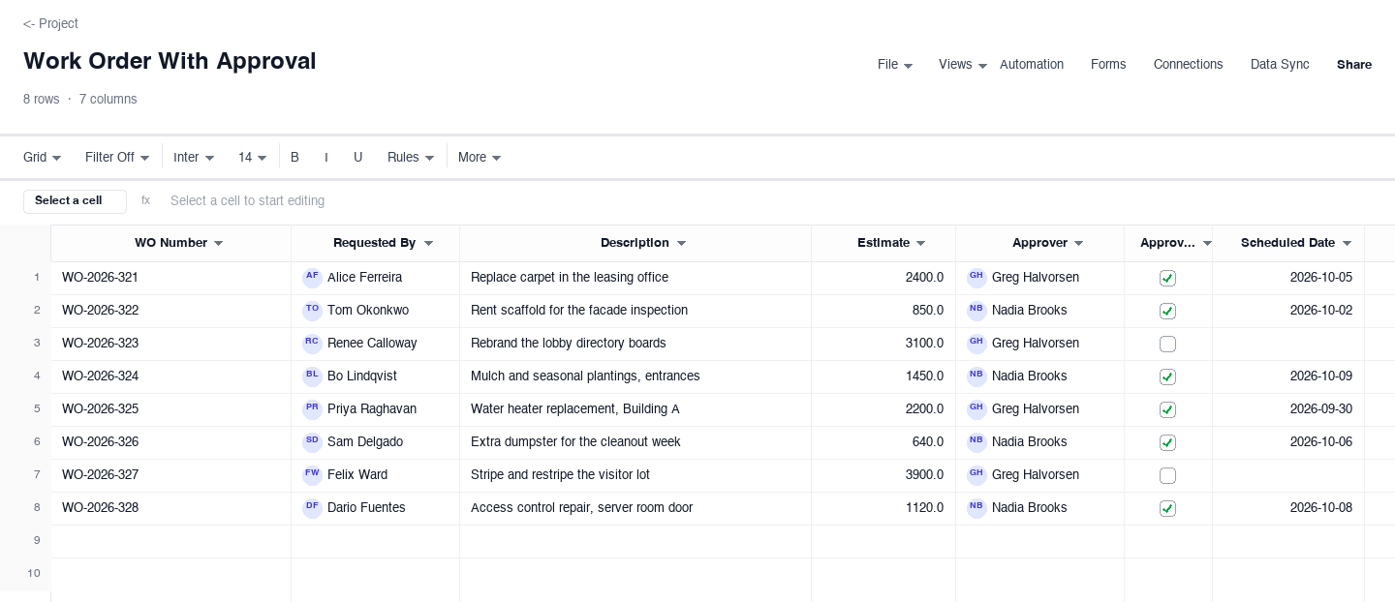Open the Inter font dropdown
The image size is (1395, 602).
194,157
